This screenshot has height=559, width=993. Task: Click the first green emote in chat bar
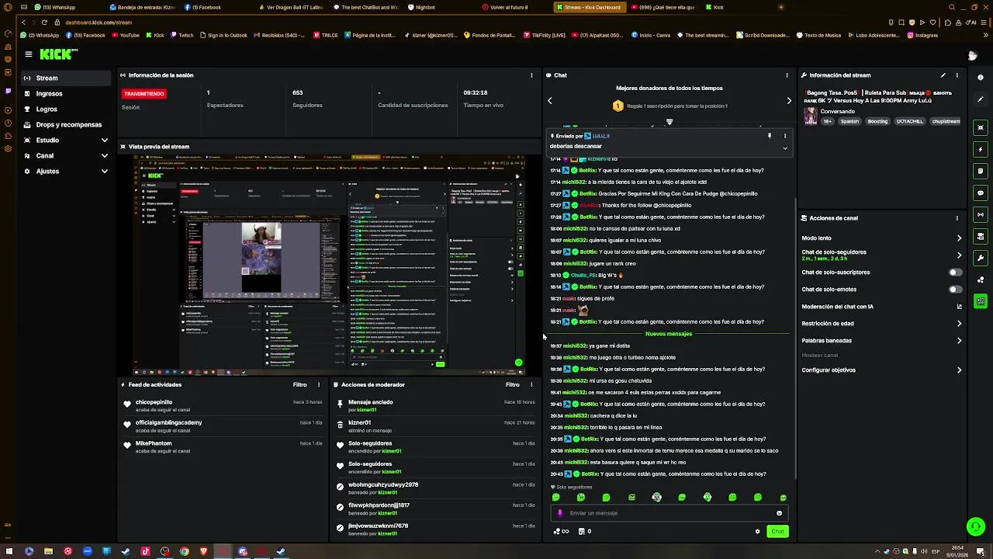[x=555, y=498]
